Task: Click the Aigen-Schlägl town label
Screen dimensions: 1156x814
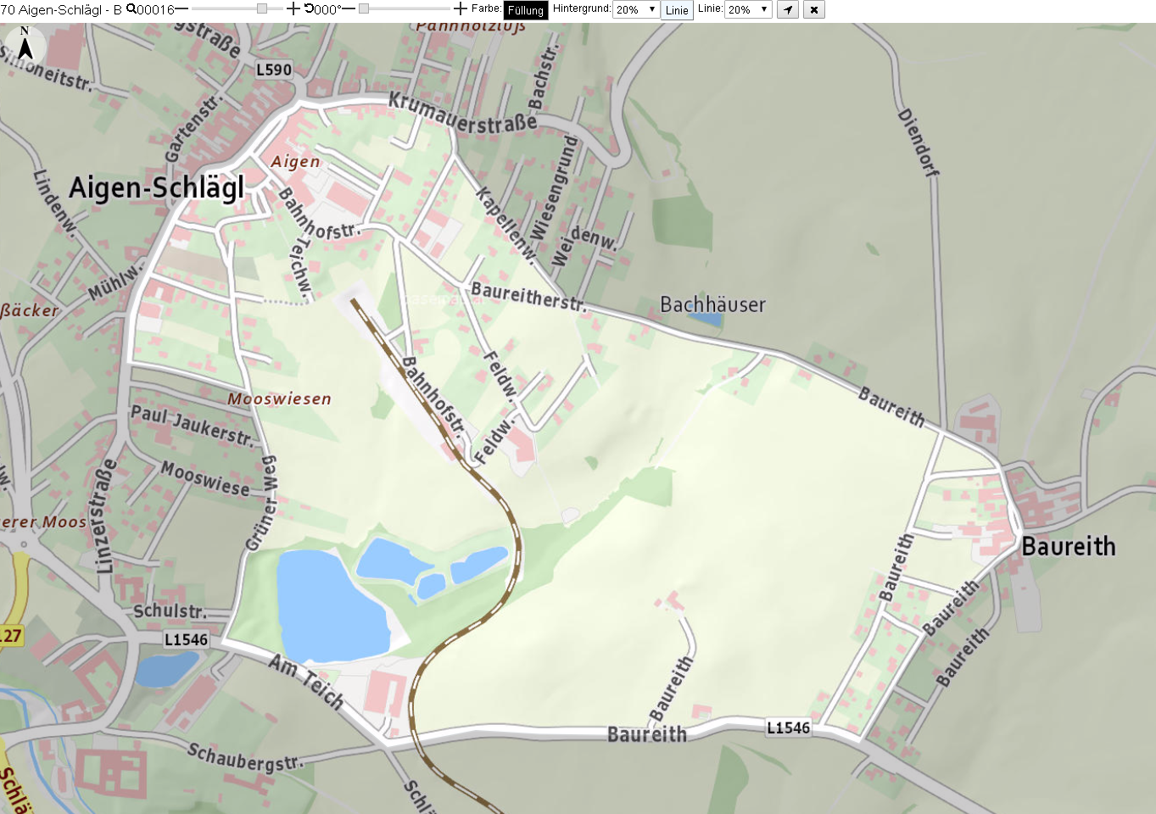Action: 157,187
